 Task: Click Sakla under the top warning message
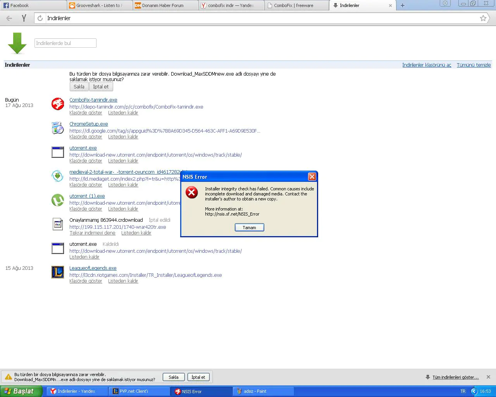coord(79,87)
